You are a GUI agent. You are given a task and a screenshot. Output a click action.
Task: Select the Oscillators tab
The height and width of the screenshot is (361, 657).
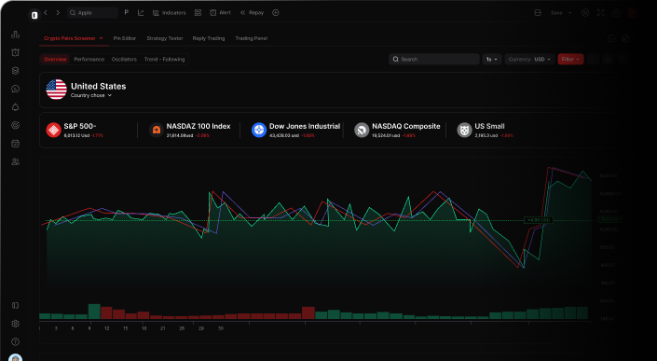124,59
